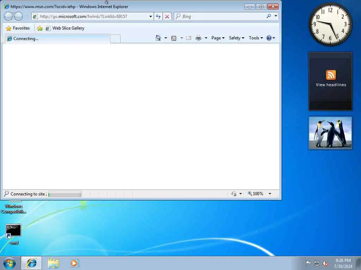
Task: Expand the address bar autocomplete dropdown
Action: [x=151, y=16]
